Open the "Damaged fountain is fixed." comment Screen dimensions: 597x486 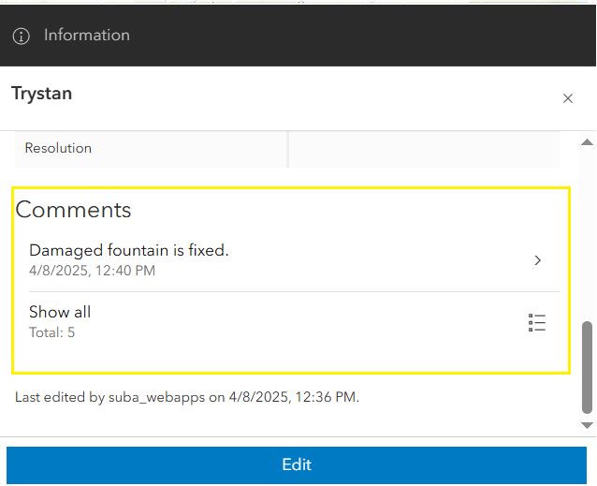click(x=129, y=250)
